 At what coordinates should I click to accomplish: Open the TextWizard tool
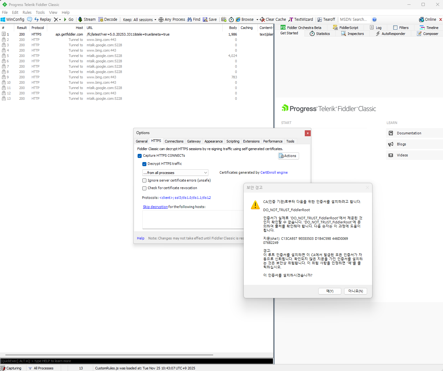[x=301, y=20]
